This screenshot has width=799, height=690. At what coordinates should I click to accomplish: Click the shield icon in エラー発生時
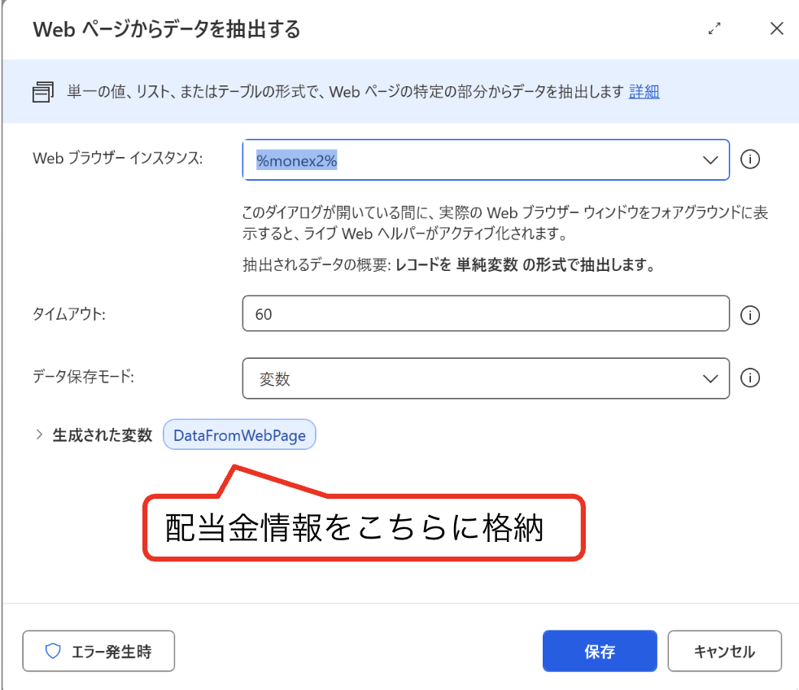point(54,652)
